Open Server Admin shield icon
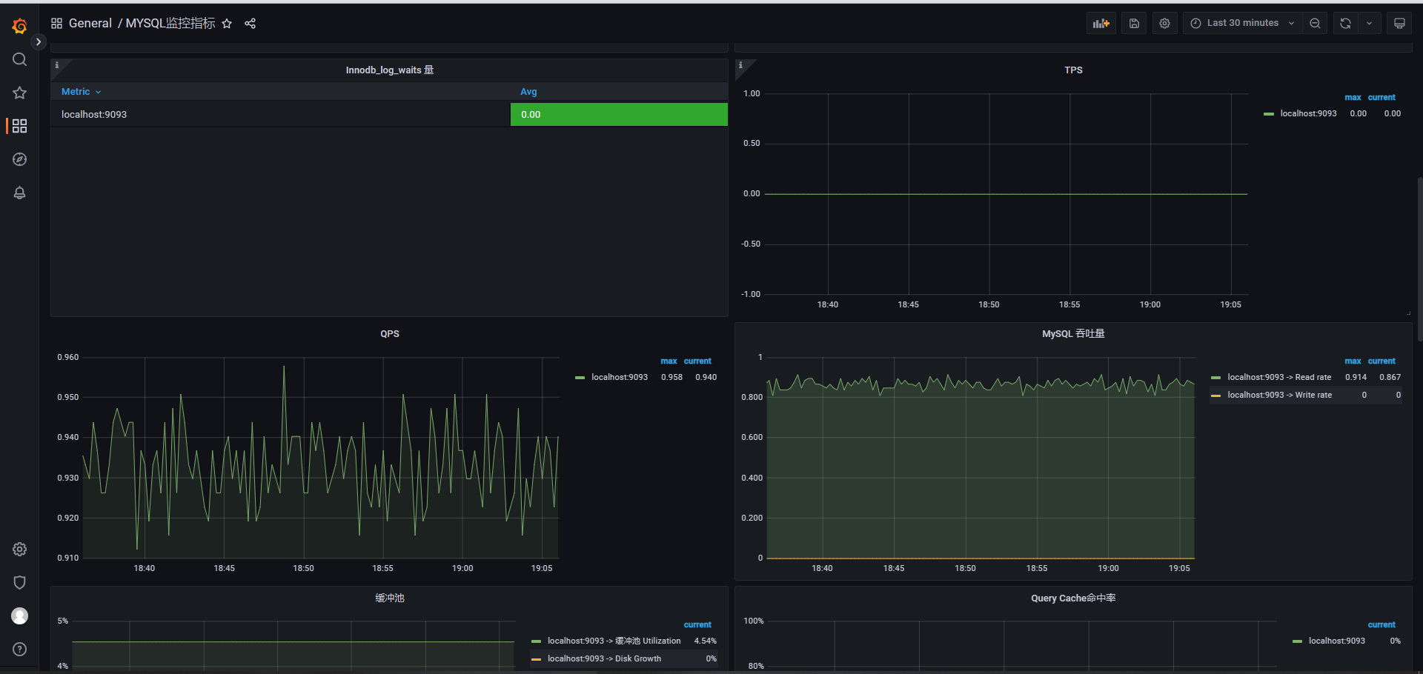Image resolution: width=1423 pixels, height=674 pixels. click(x=20, y=582)
